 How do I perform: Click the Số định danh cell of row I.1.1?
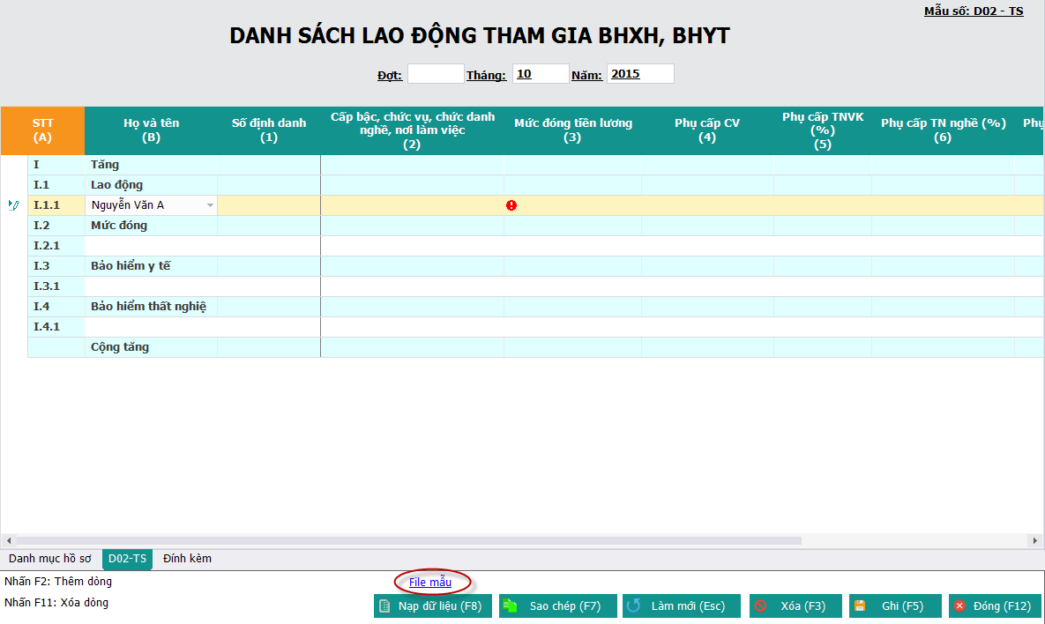pyautogui.click(x=269, y=205)
